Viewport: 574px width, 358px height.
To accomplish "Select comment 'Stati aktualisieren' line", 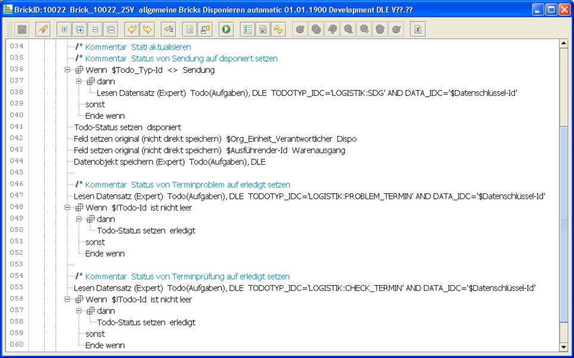I will pyautogui.click(x=138, y=47).
